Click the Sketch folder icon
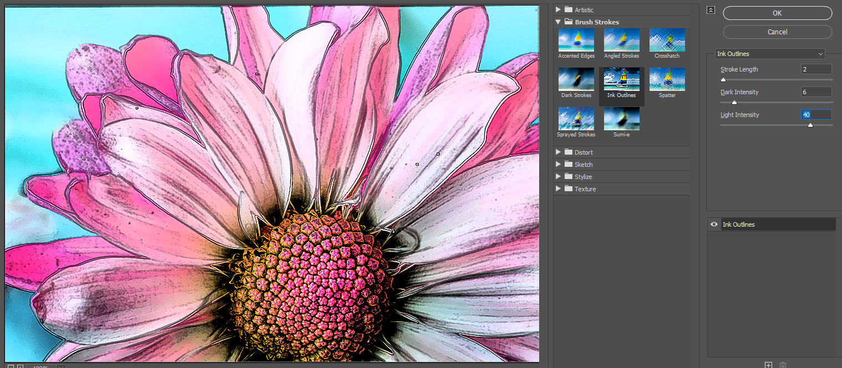Screen dimensions: 842x368 (568, 164)
